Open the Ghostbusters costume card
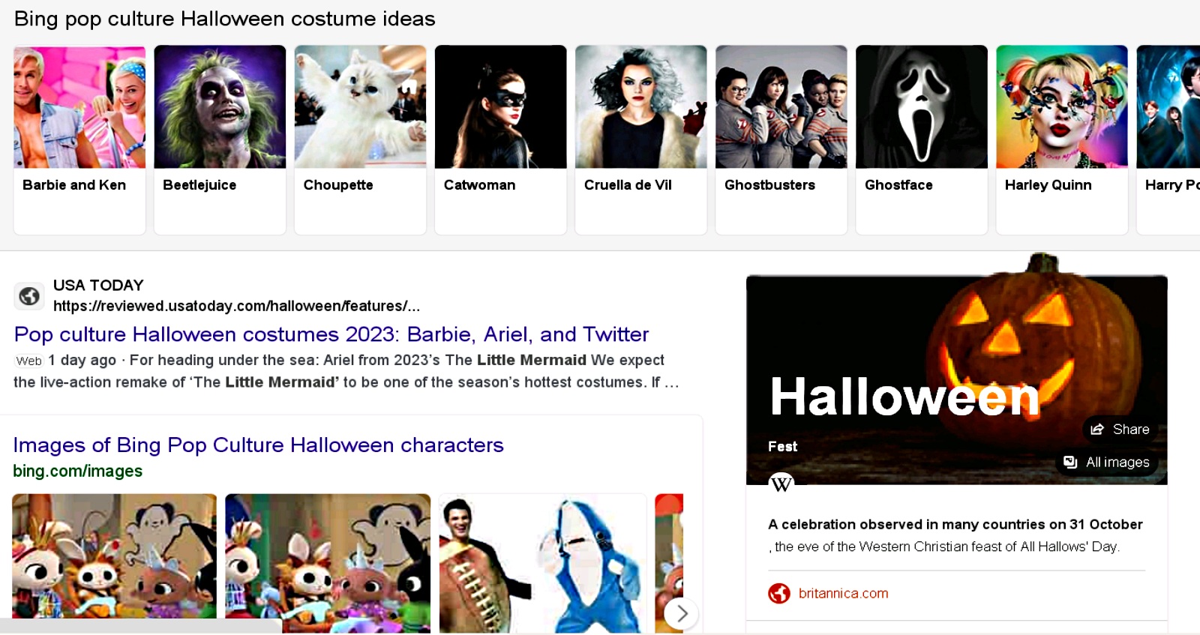1200x635 pixels. pos(781,139)
